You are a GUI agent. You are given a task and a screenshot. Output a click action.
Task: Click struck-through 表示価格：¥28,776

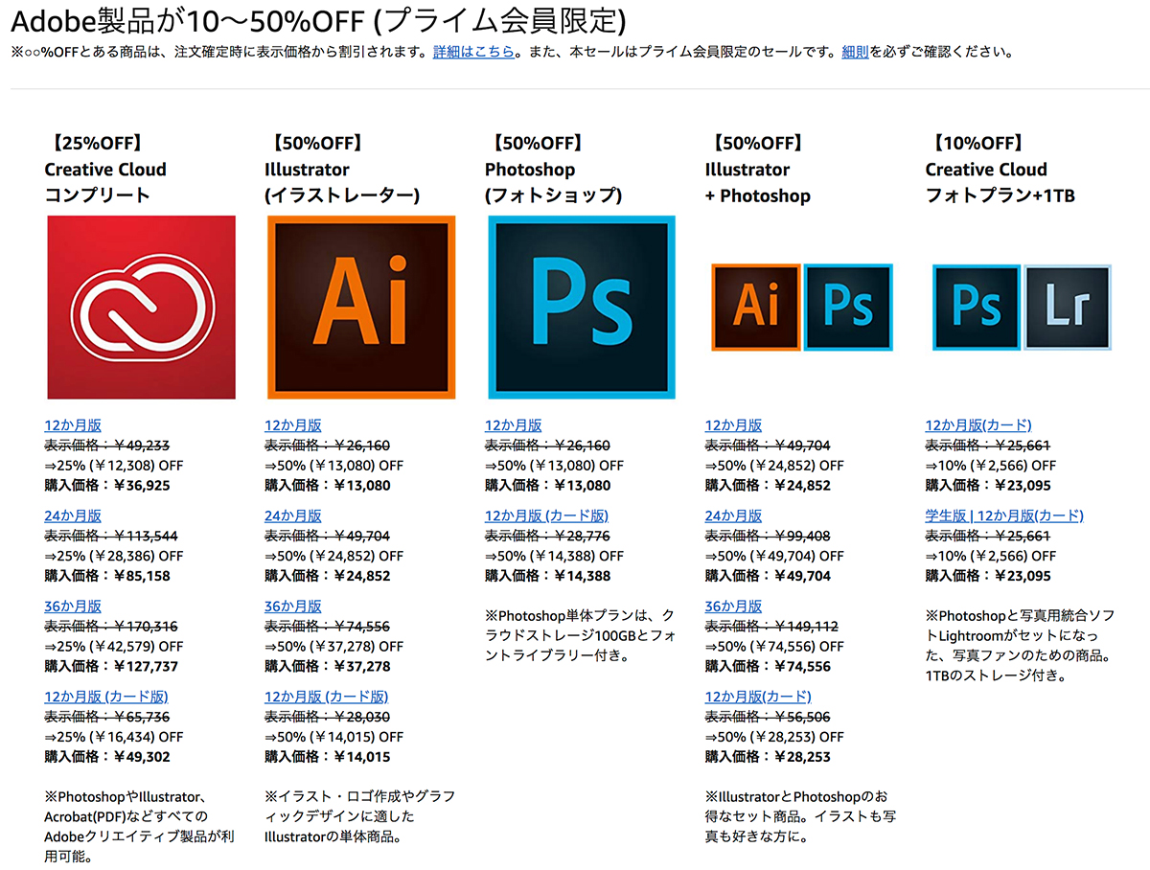tap(548, 536)
